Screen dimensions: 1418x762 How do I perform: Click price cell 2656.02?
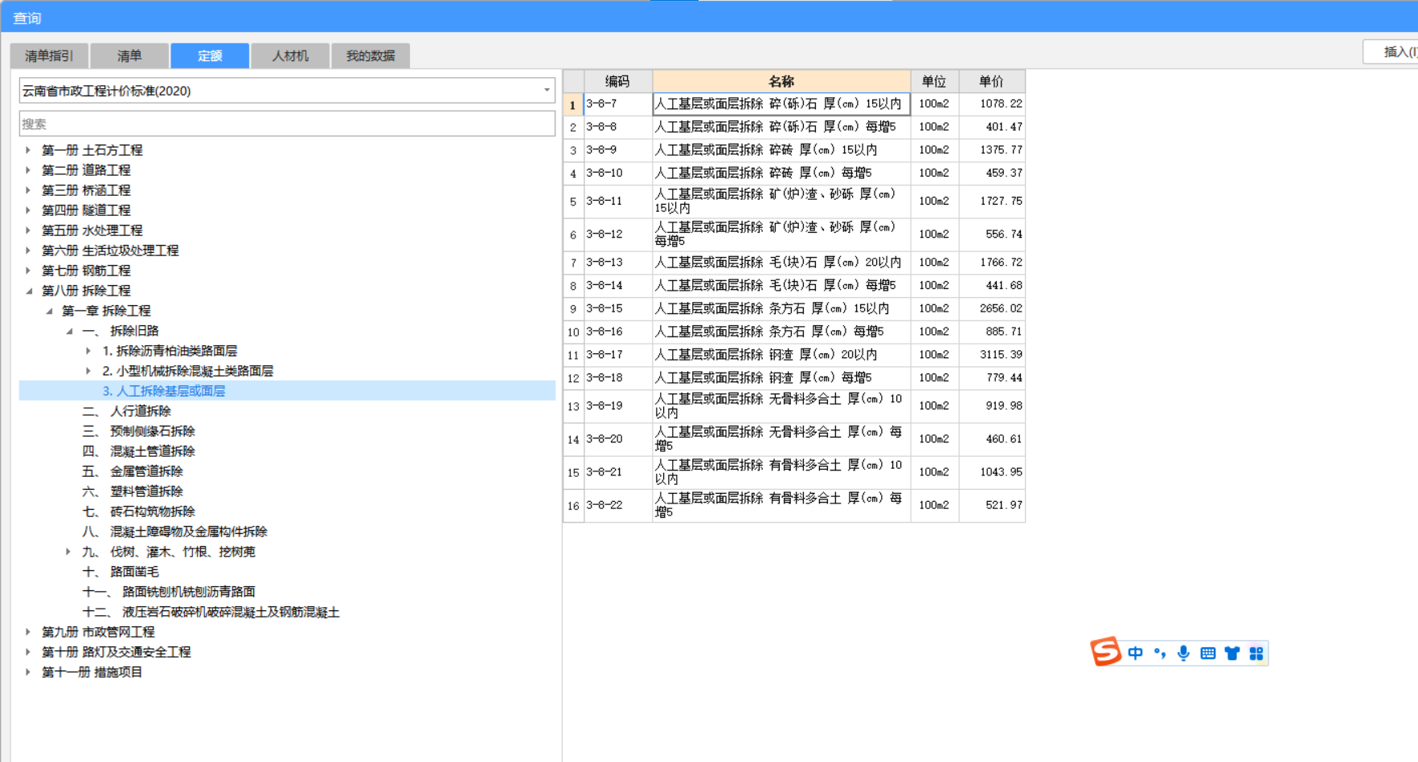coord(991,308)
